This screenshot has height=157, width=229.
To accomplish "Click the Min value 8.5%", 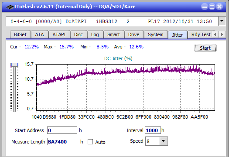I will pyautogui.click(x=103, y=47).
